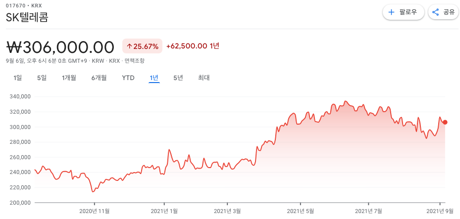Click the red current-price dot on chart
The height and width of the screenshot is (219, 460).
click(x=445, y=123)
